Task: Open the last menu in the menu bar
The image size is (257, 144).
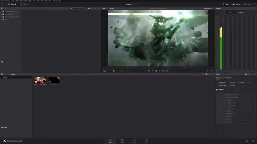Action: (60, 1)
